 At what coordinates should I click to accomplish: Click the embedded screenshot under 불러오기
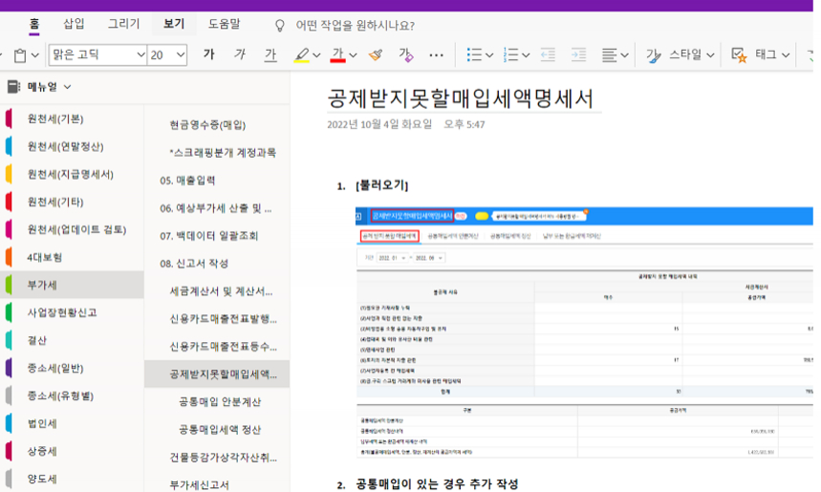point(584,332)
